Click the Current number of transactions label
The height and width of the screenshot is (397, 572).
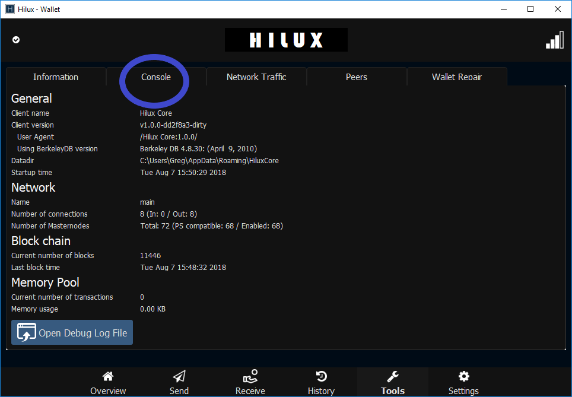coord(62,297)
